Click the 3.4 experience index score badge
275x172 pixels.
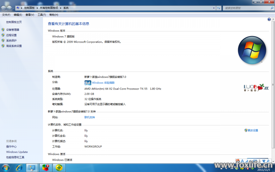pyautogui.click(x=88, y=83)
